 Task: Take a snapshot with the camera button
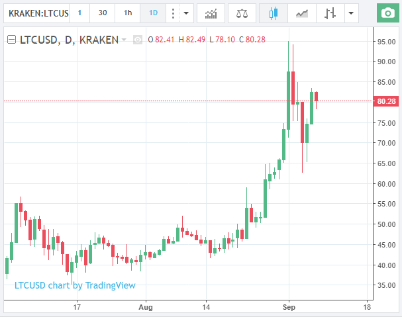pyautogui.click(x=388, y=13)
